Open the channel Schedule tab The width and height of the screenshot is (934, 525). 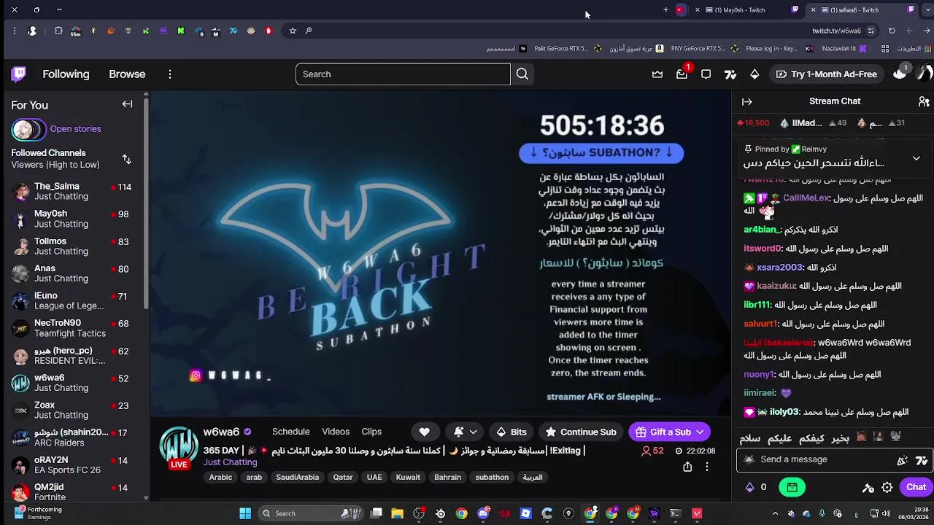290,432
